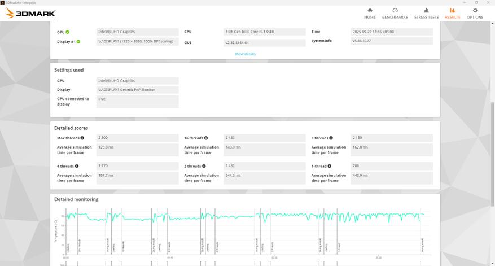This screenshot has height=266, width=495.
Task: Click the top GPU Intel(R) UHD Graphics field
Action: pyautogui.click(x=137, y=32)
